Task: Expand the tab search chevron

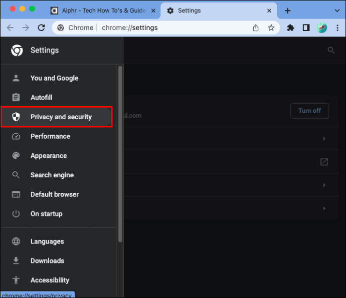Action: [337, 11]
